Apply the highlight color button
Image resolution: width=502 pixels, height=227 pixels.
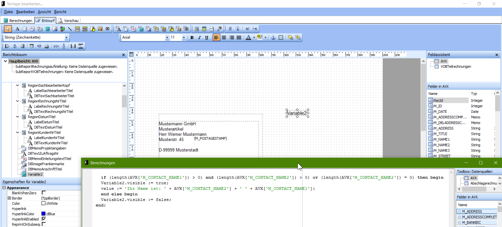point(259,37)
